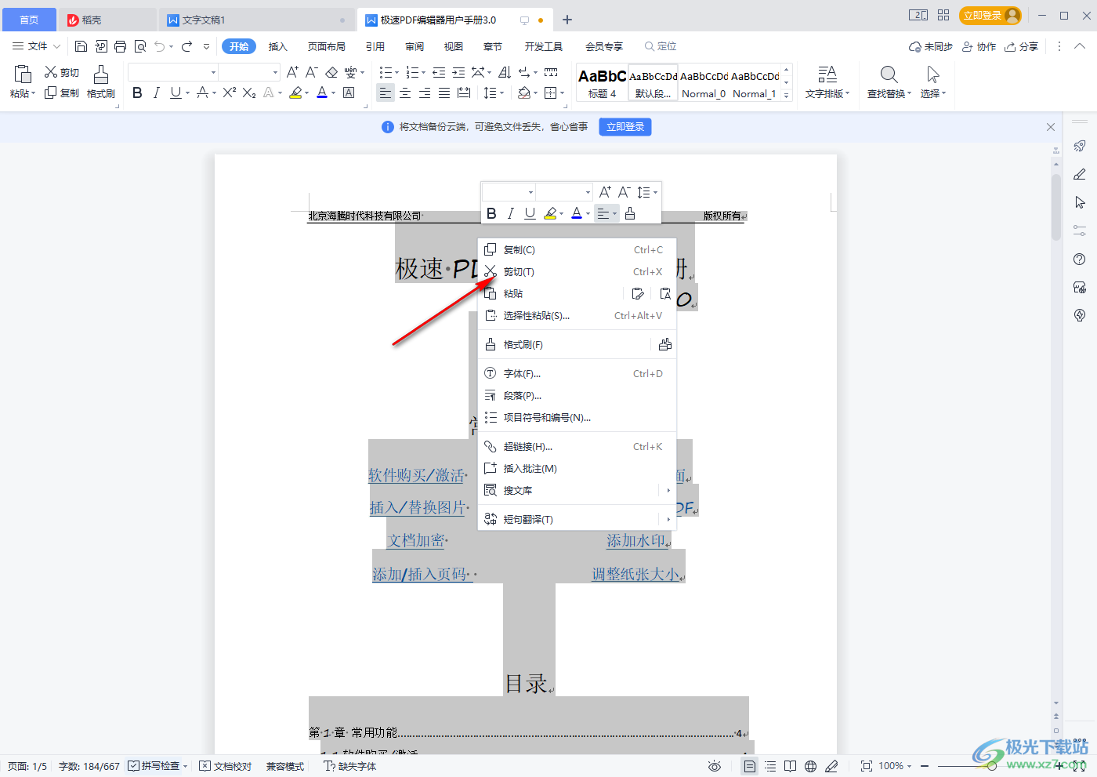
Task: Click the Distributed alignment icon in ribbon
Action: [464, 93]
